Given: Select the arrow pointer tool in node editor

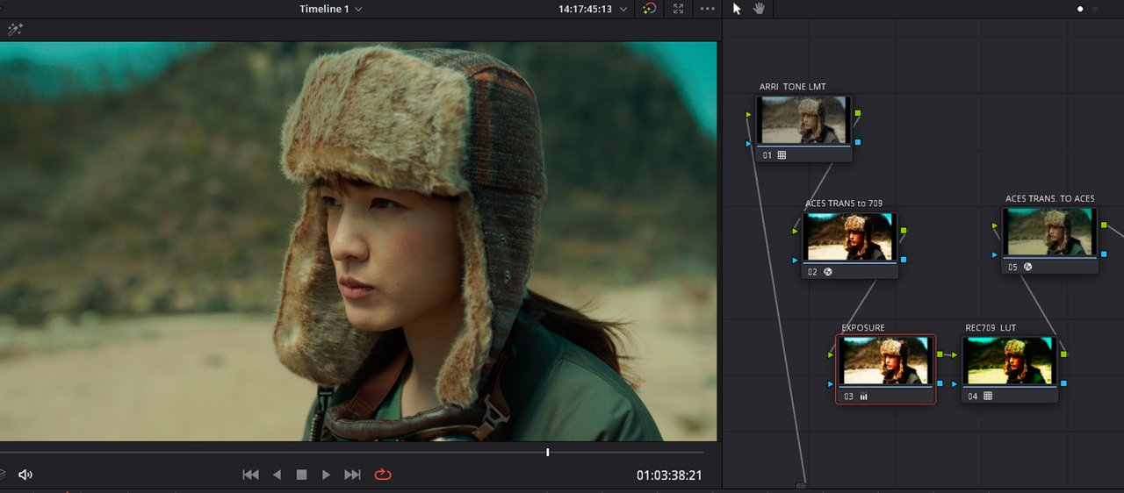Looking at the screenshot, I should [x=737, y=9].
